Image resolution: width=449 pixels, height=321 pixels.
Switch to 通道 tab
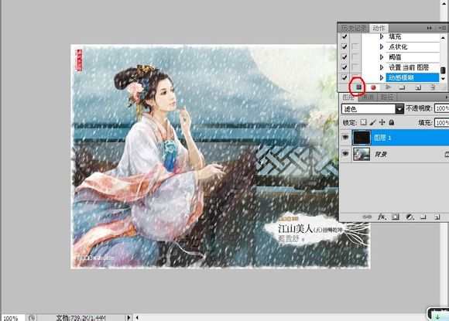pos(368,97)
